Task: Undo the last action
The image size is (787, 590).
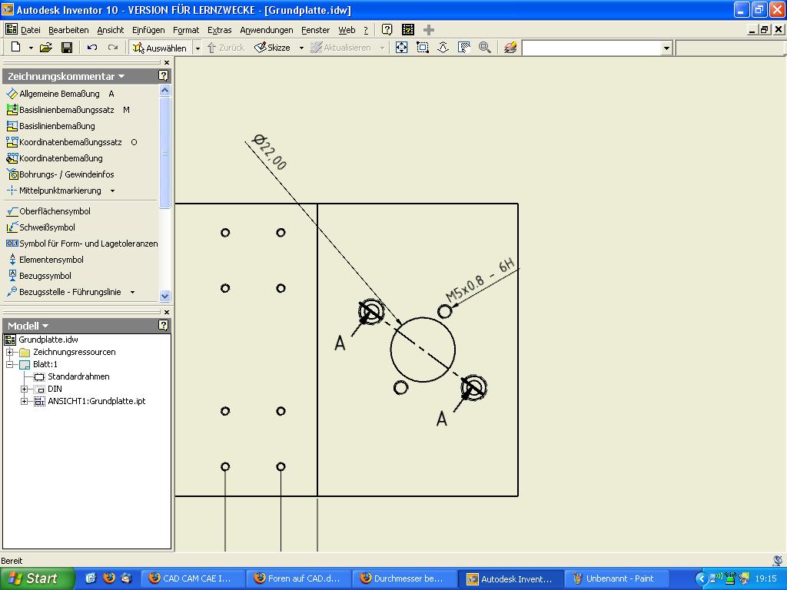Action: pyautogui.click(x=92, y=47)
